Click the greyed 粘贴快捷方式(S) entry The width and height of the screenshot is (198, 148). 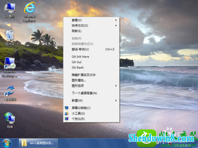tap(91, 44)
